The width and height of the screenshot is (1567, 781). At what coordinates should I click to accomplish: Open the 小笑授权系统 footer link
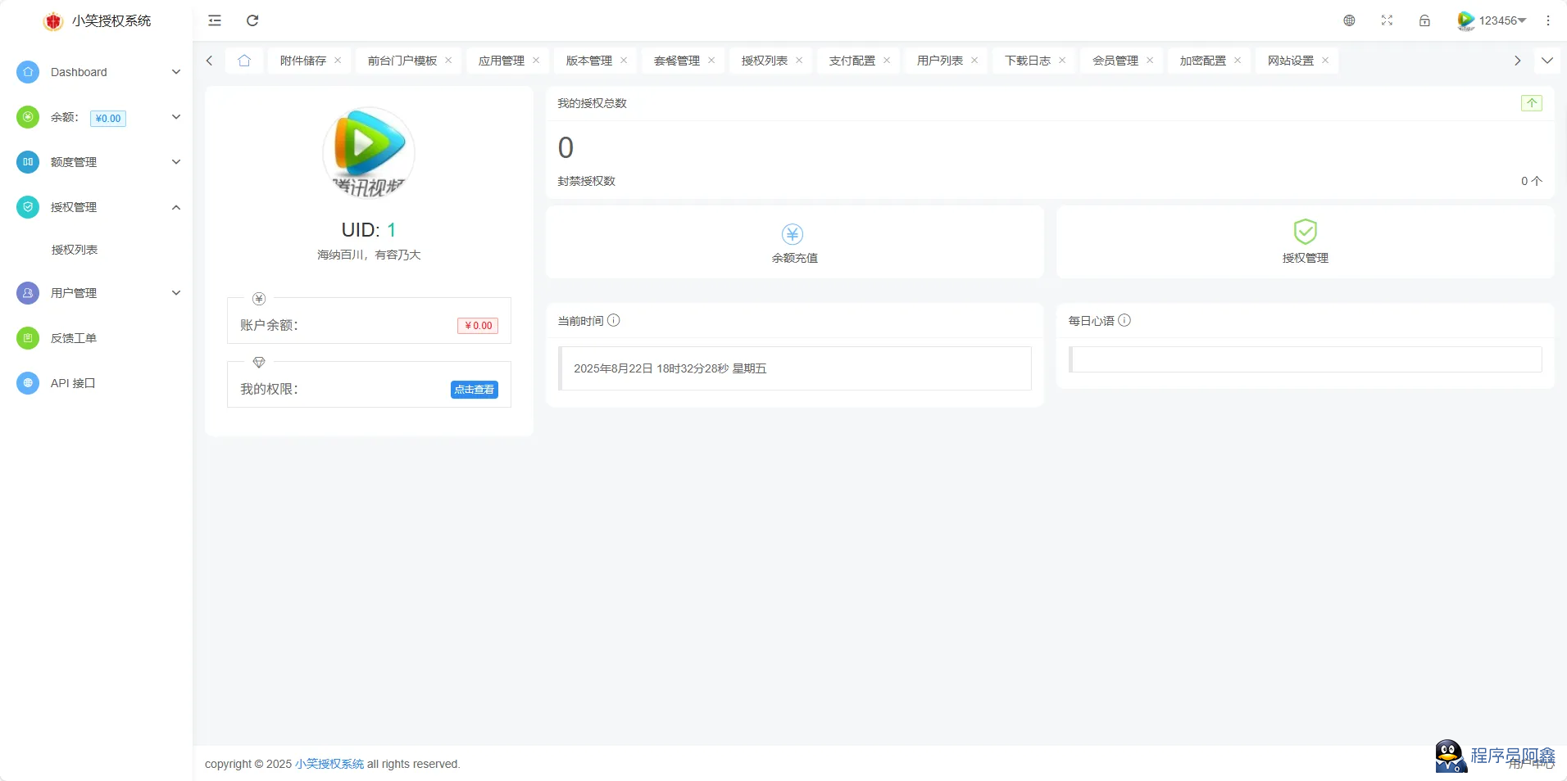tap(329, 764)
